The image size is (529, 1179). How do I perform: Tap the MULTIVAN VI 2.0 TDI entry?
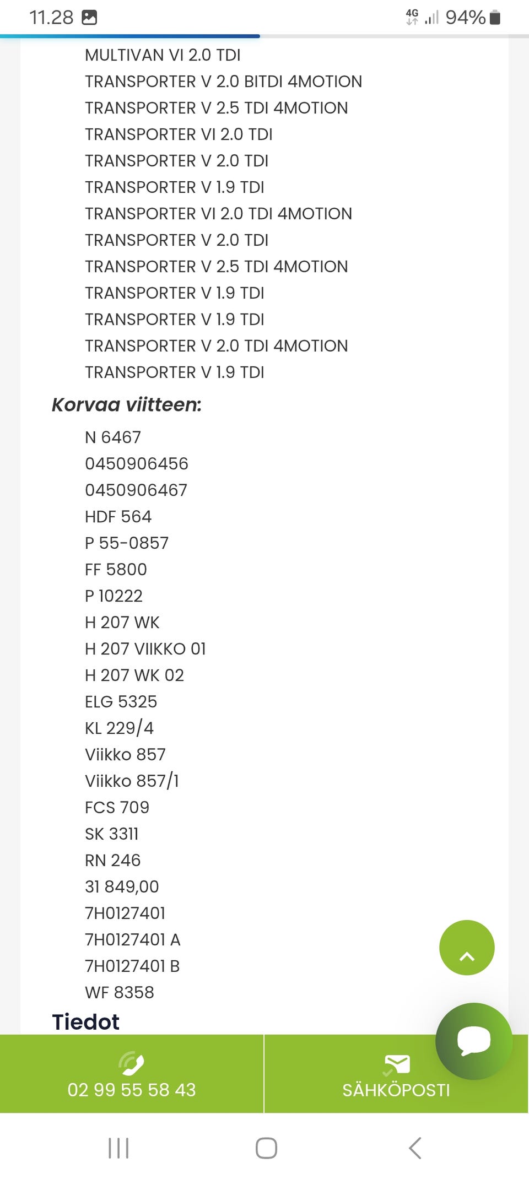[x=163, y=55]
